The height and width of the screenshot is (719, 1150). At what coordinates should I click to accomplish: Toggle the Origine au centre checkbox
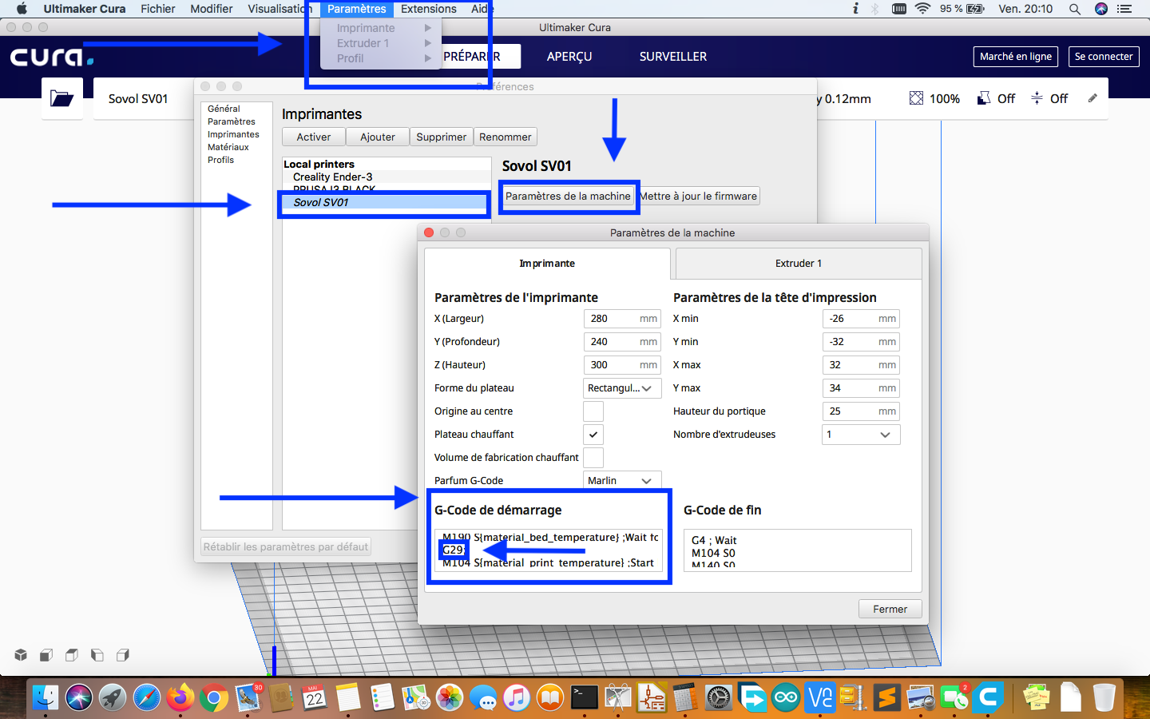tap(593, 411)
